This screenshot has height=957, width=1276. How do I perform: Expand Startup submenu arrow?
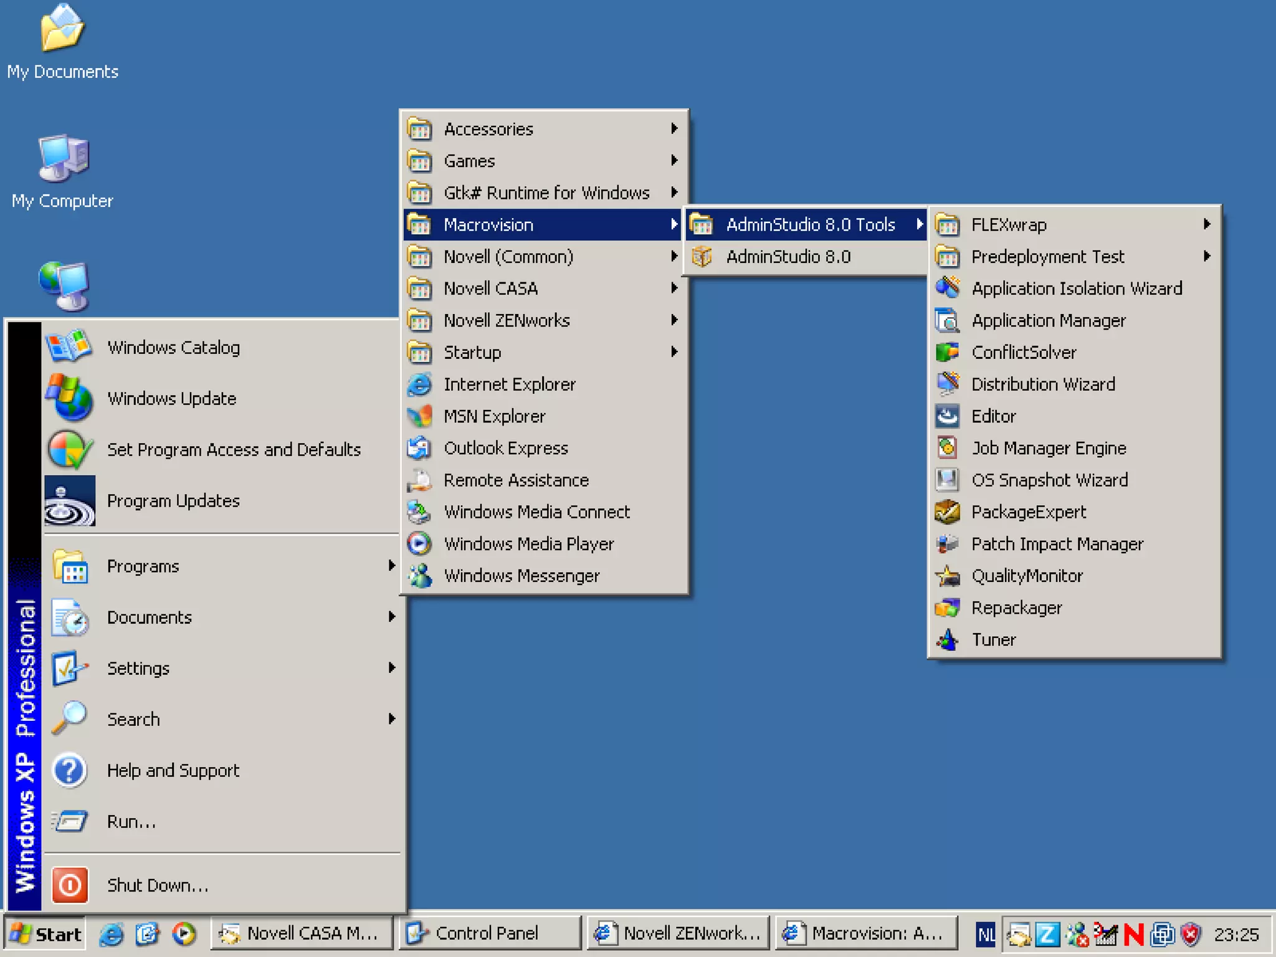[x=674, y=351]
